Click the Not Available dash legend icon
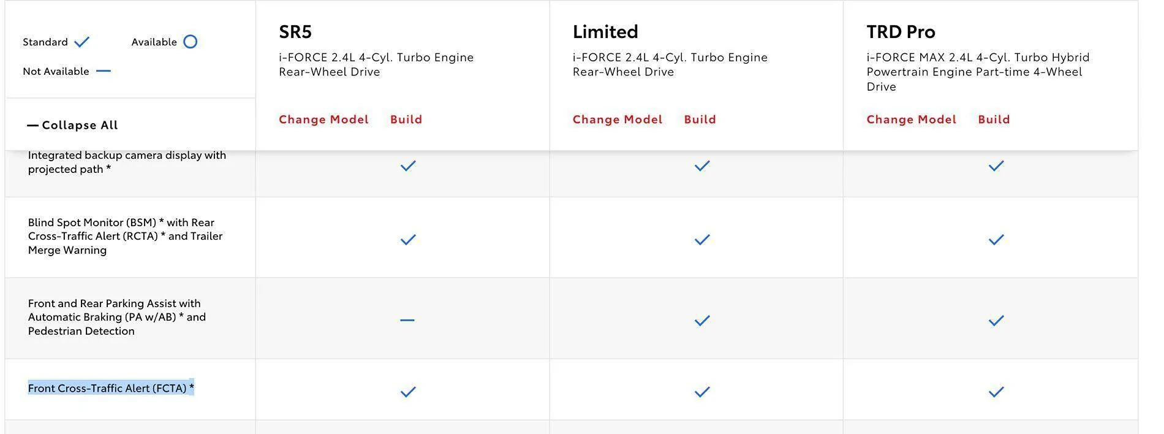This screenshot has width=1164, height=434. pos(104,70)
